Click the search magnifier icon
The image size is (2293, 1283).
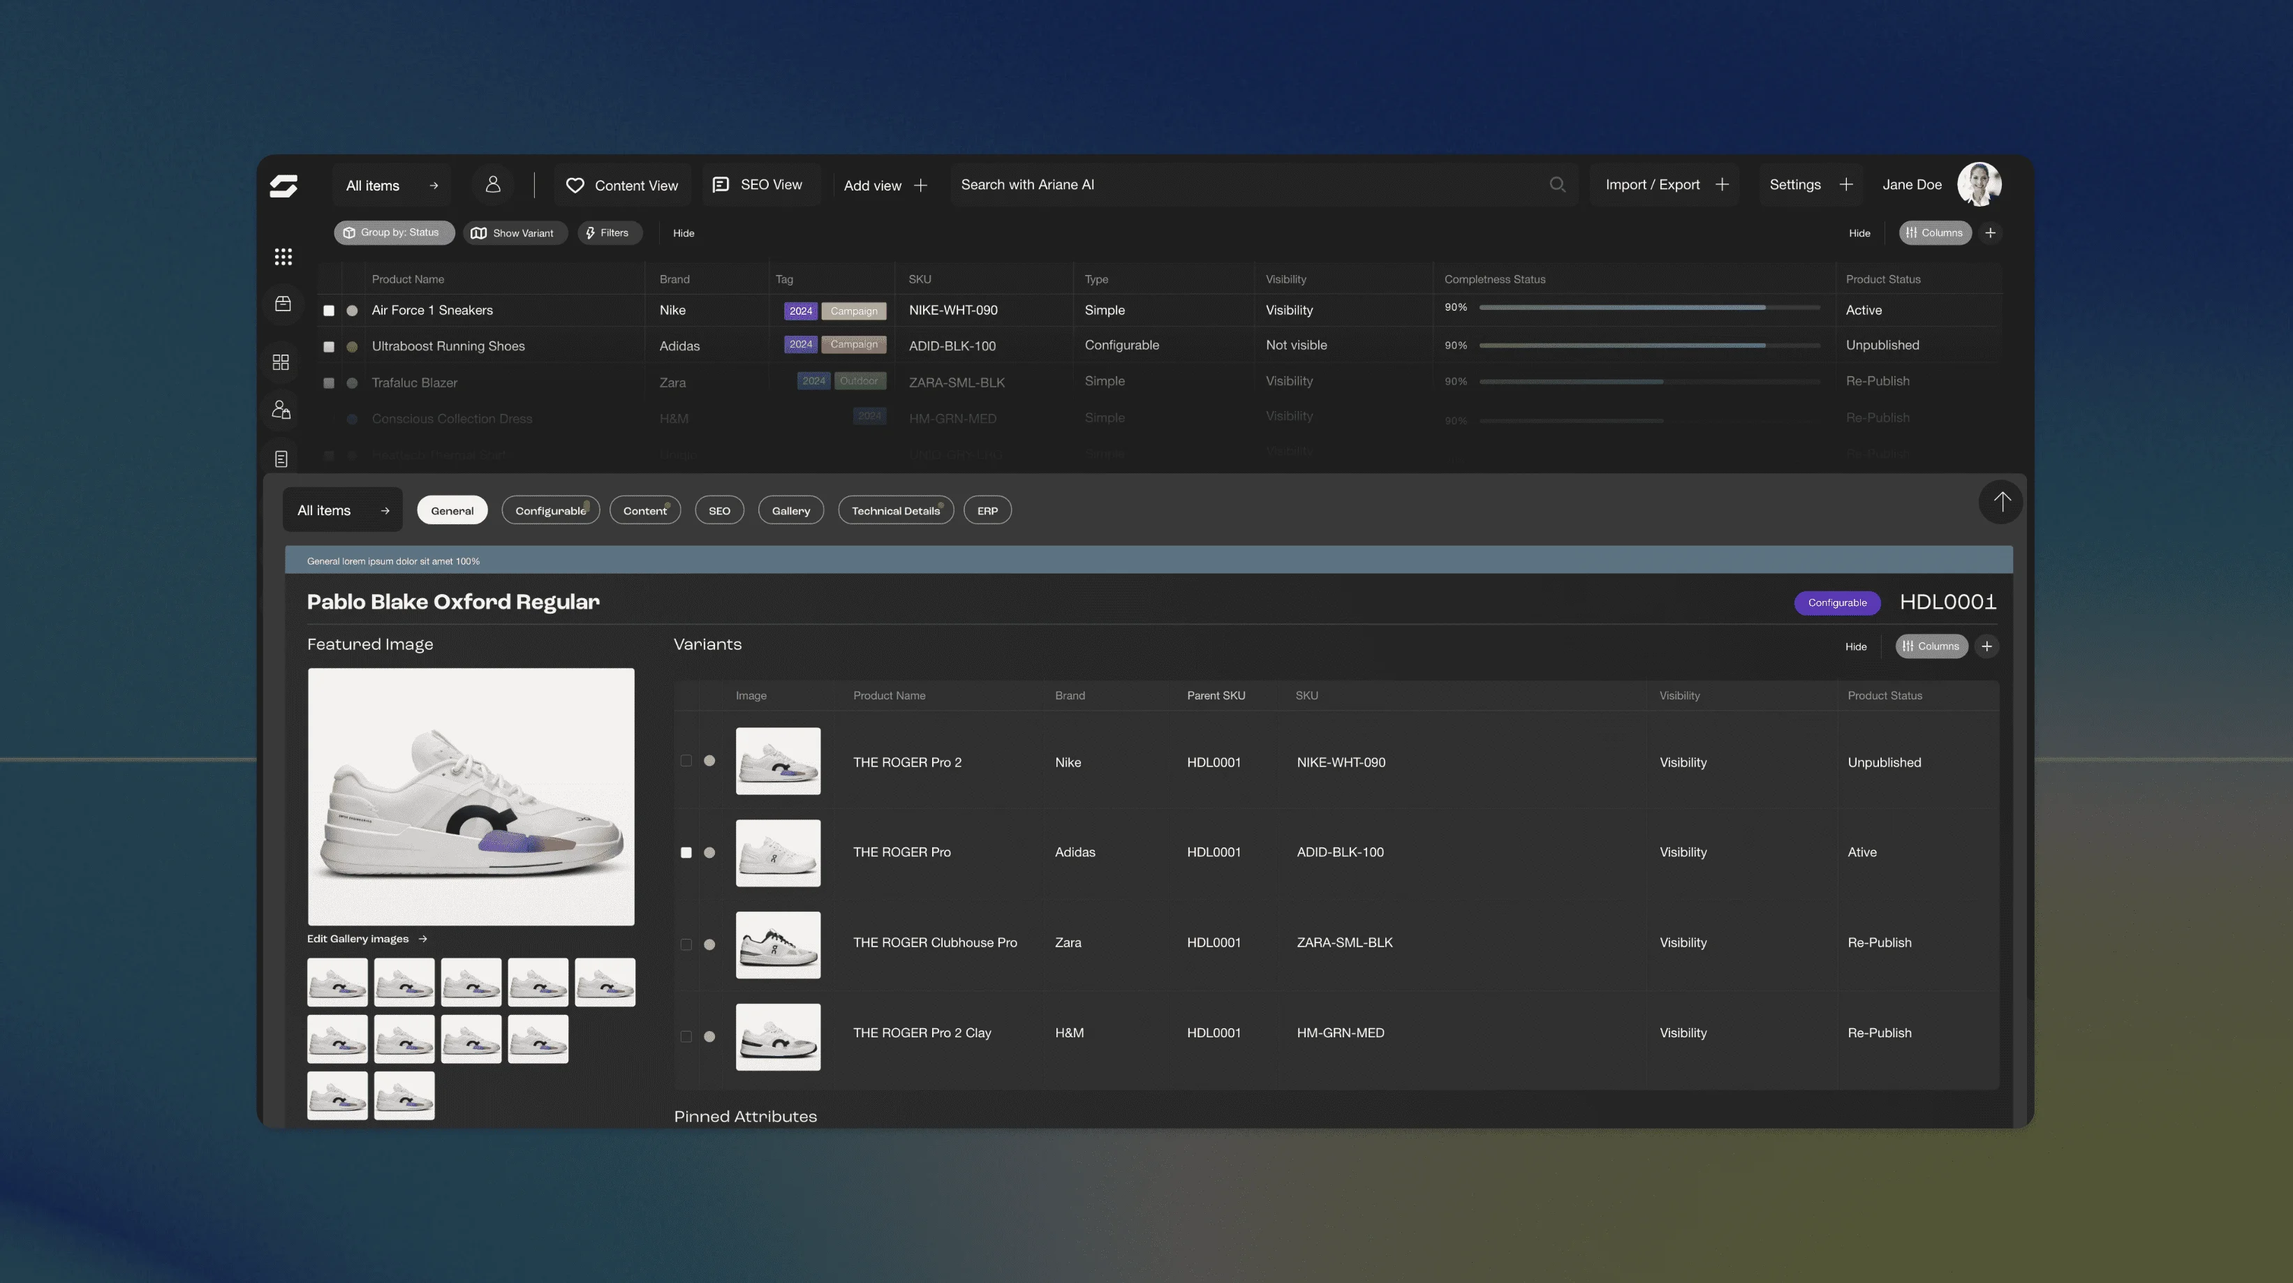coord(1557,184)
